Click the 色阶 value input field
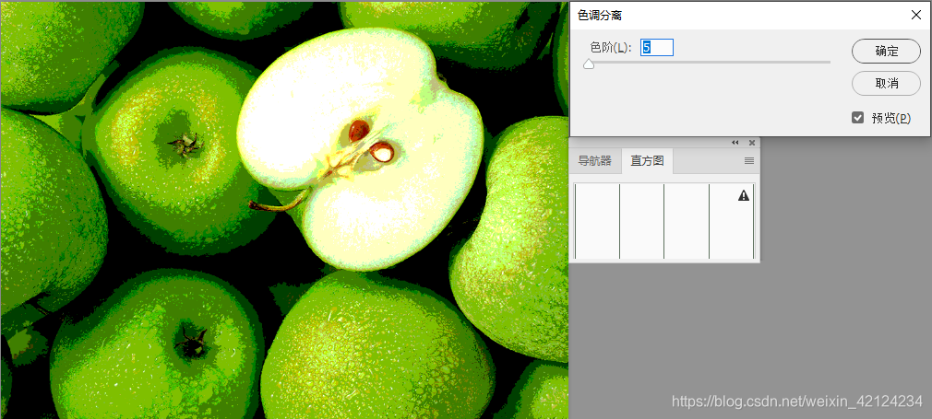Viewport: 932px width, 419px height. (x=657, y=48)
